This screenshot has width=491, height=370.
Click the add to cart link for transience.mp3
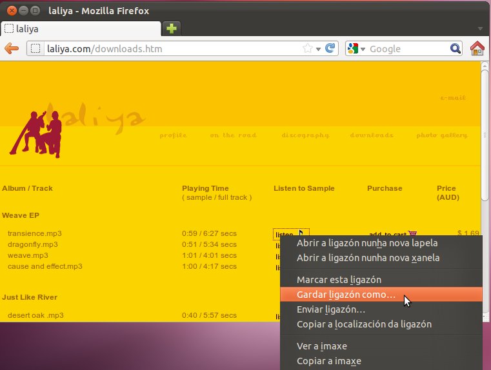pyautogui.click(x=388, y=234)
